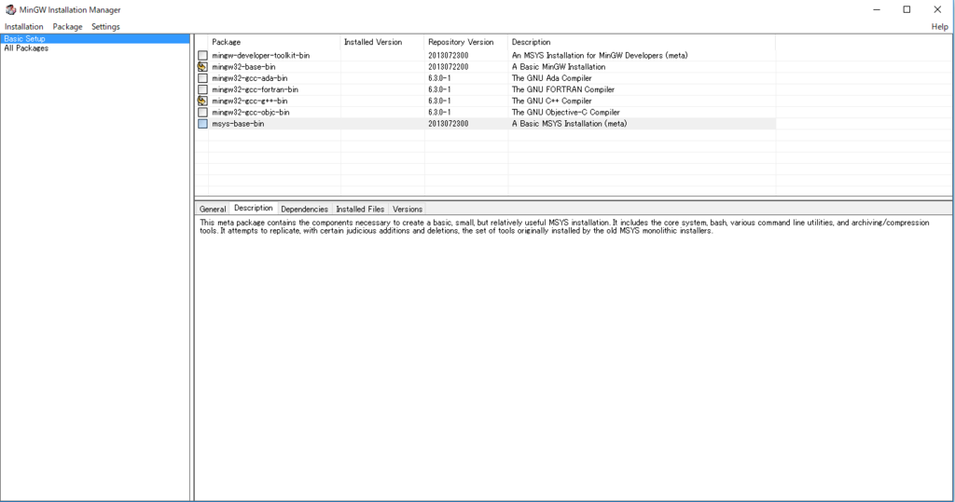The width and height of the screenshot is (955, 502).
Task: Click 'A Basic MSYS Installation (meta)' description
Action: pos(570,124)
